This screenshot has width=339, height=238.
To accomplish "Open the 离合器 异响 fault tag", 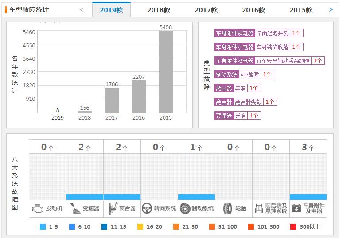I will tap(238, 88).
